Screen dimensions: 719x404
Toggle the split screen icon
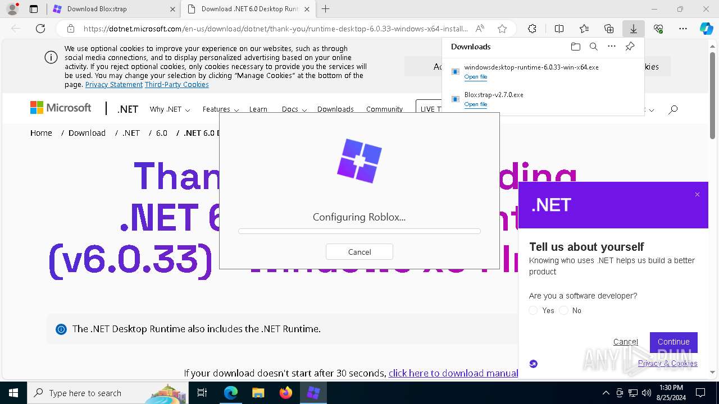[x=559, y=29]
